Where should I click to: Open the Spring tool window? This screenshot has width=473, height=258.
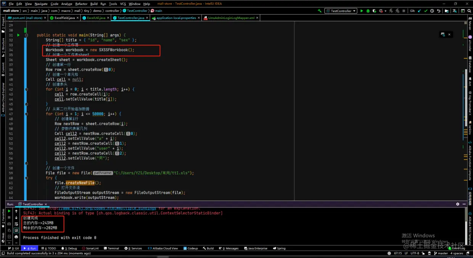pyautogui.click(x=279, y=248)
